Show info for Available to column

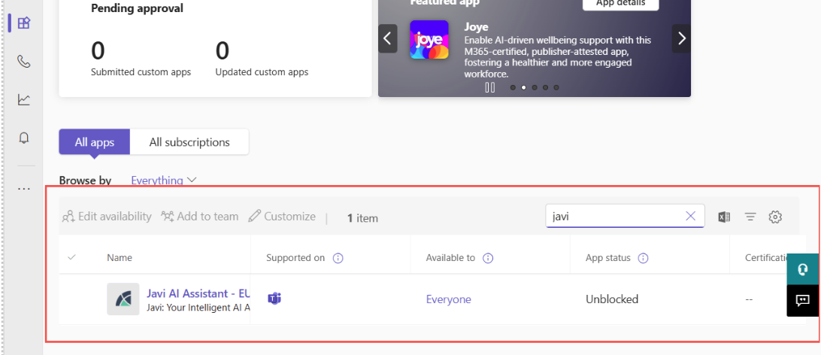click(488, 258)
